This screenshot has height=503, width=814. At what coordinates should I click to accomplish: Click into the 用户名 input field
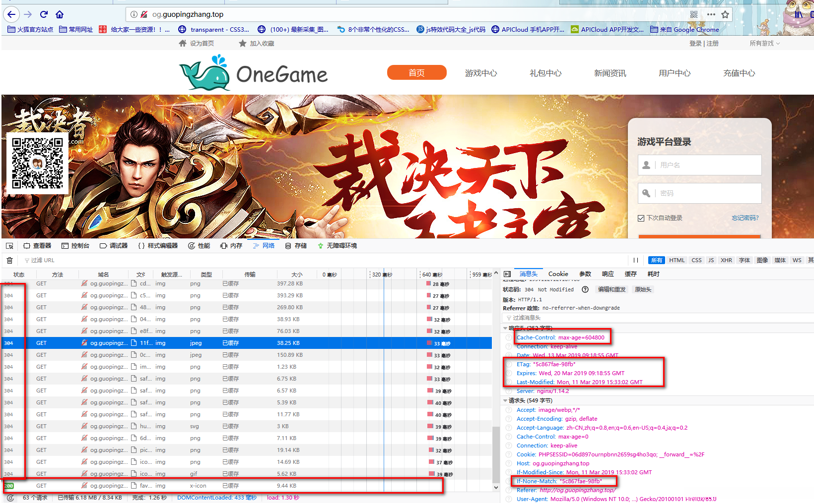click(x=707, y=165)
